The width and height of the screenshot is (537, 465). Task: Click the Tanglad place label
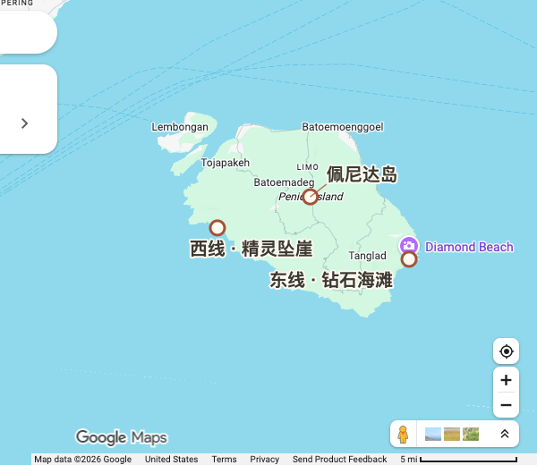[x=367, y=256]
